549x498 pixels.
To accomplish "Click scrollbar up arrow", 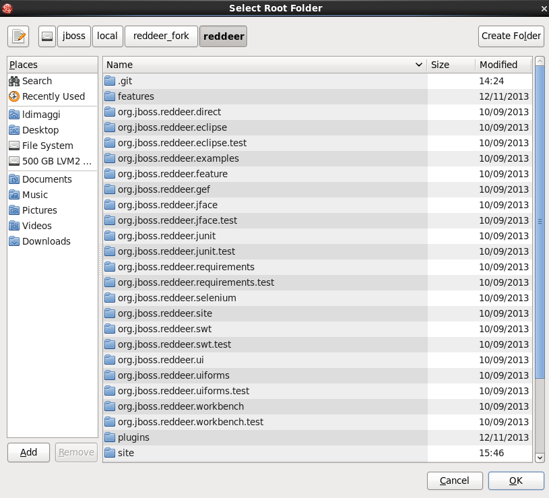I will [x=540, y=61].
